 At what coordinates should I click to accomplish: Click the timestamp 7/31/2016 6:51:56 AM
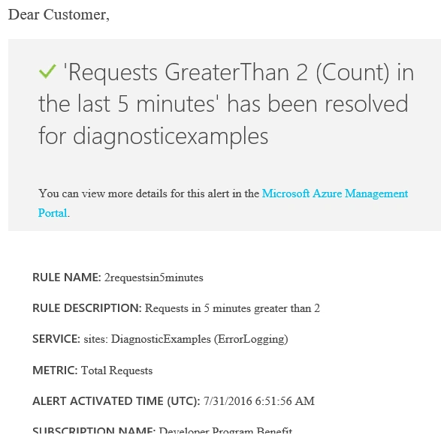click(259, 401)
